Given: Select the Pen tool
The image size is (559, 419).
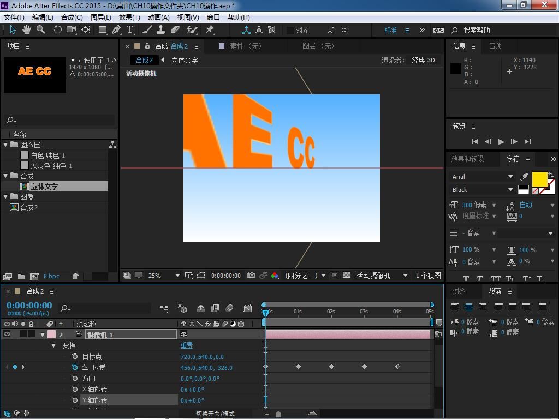Looking at the screenshot, I should [116, 30].
